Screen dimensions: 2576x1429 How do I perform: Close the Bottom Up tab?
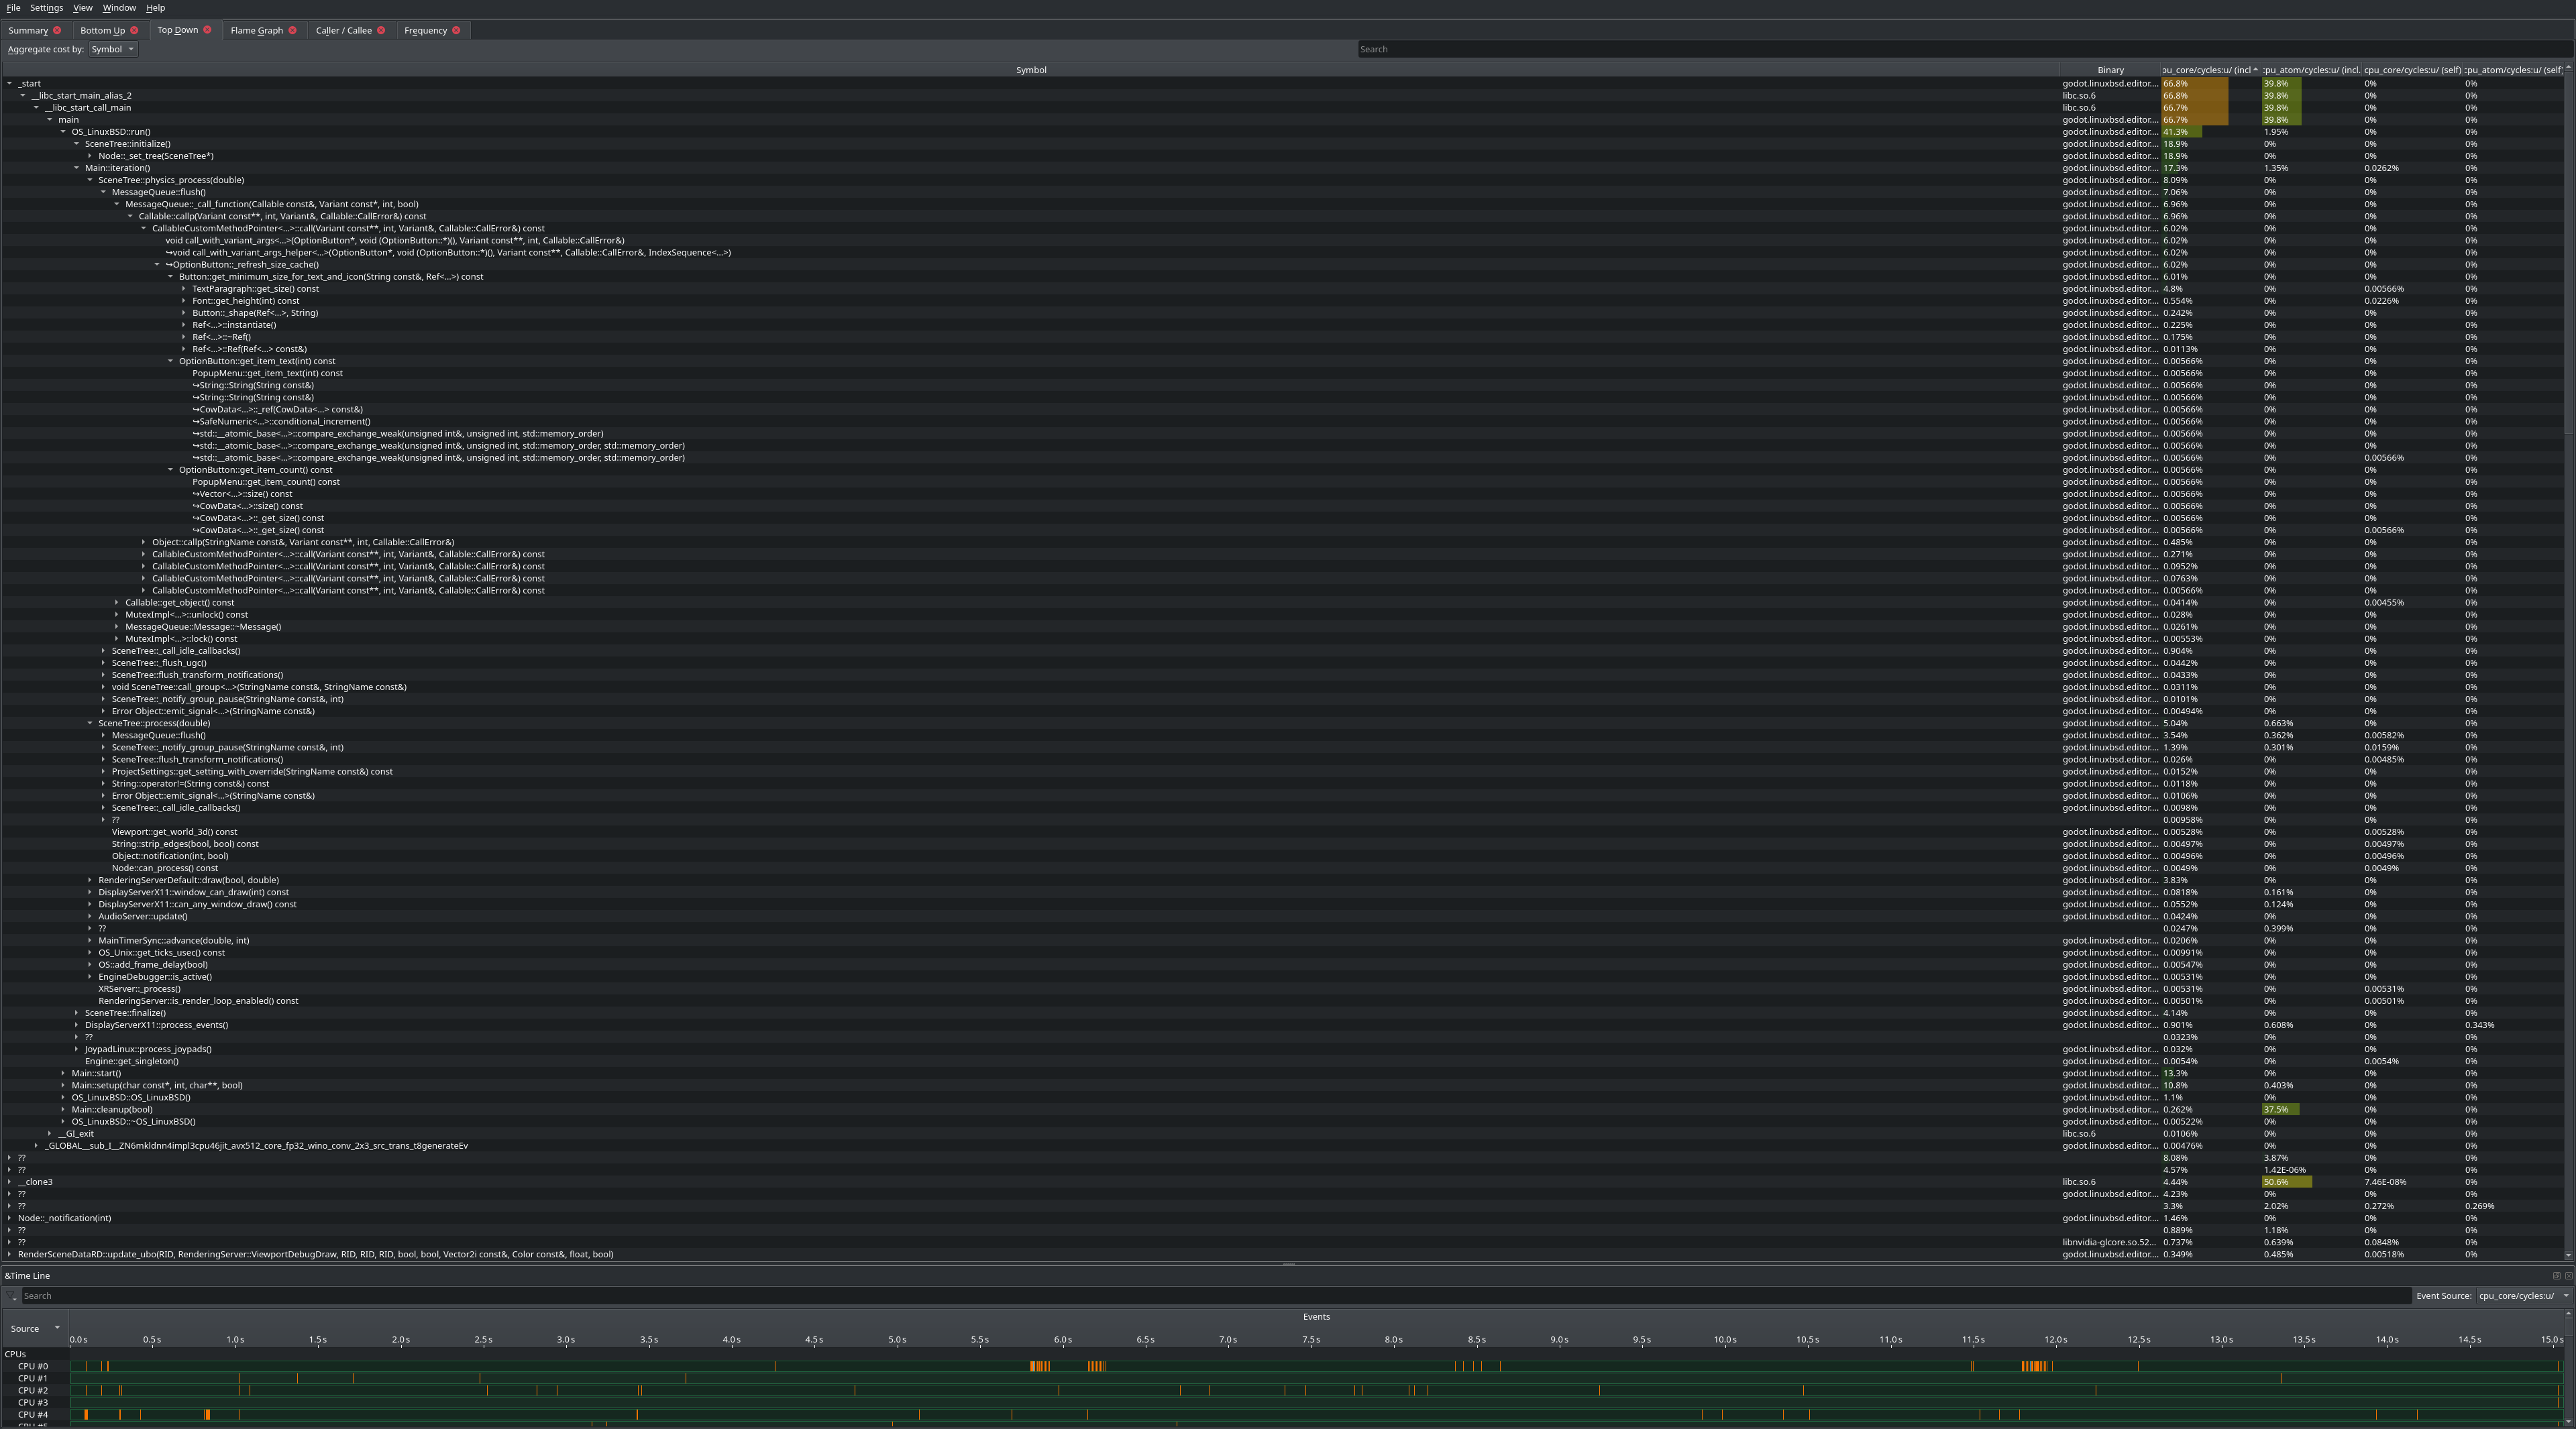tap(134, 30)
